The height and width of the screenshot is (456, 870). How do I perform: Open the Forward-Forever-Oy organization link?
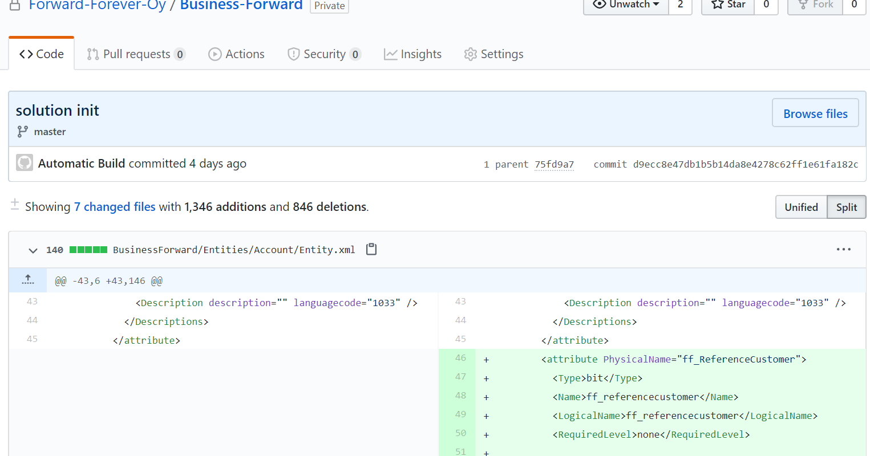click(x=97, y=5)
